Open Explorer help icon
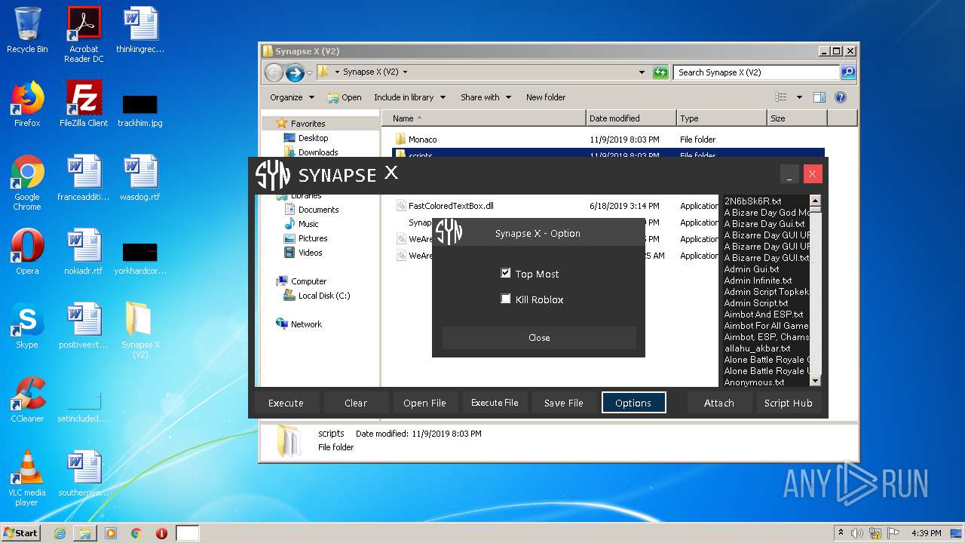This screenshot has width=965, height=543. pyautogui.click(x=841, y=97)
